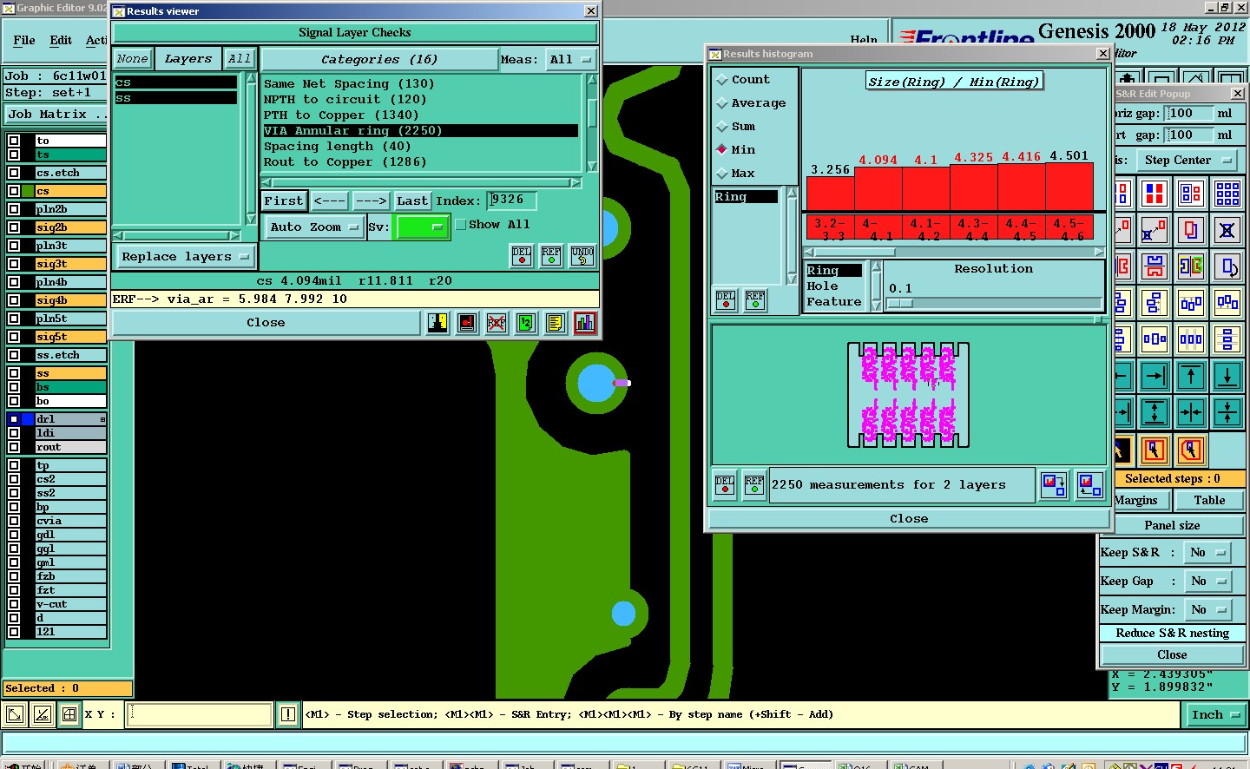1250x769 pixels.
Task: Select the Max radio option
Action: (x=722, y=174)
